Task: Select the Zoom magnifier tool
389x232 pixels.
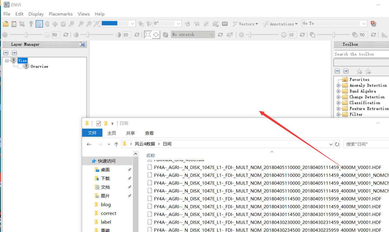Action: 71,24
